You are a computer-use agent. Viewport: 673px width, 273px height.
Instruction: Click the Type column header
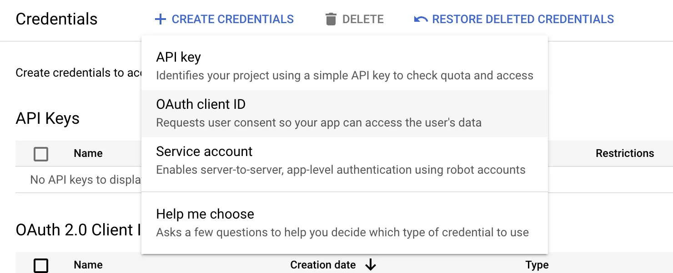pos(537,265)
